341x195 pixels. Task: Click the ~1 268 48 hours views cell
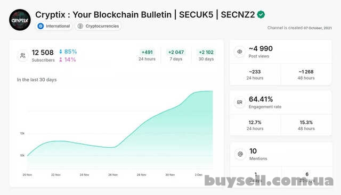click(x=306, y=74)
